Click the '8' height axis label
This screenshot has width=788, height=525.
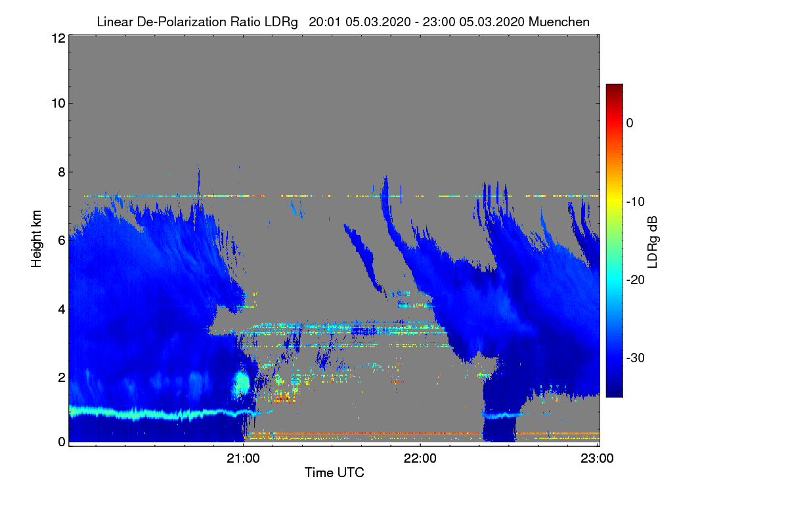tap(61, 173)
